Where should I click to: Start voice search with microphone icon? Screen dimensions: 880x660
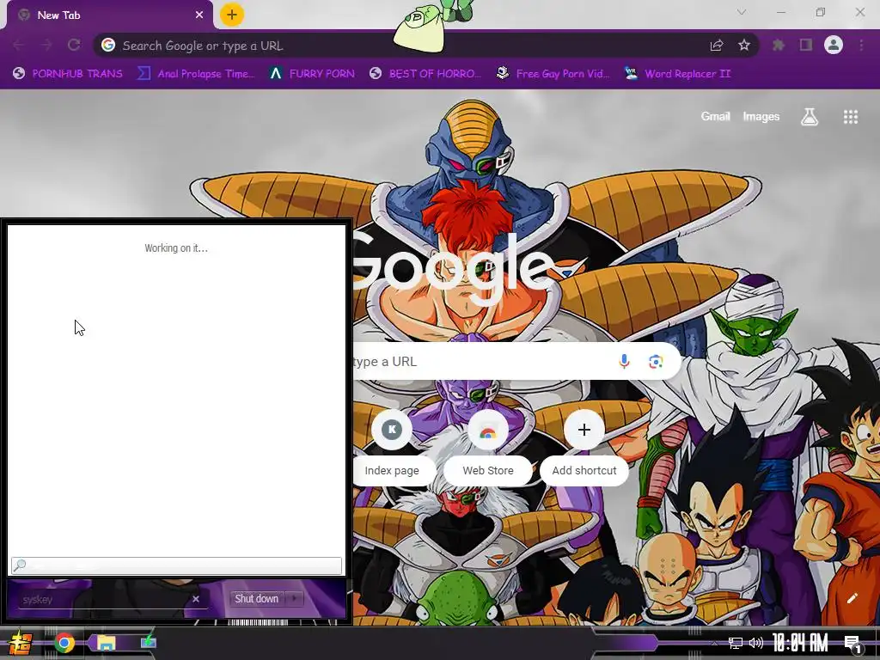pos(624,362)
